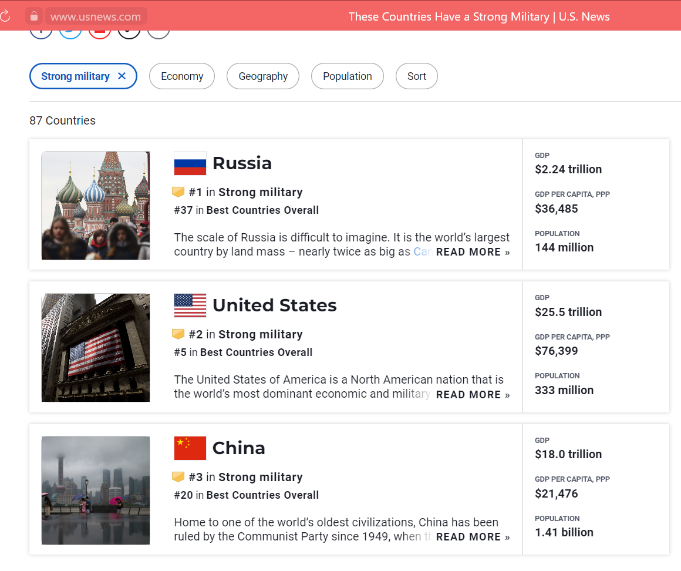Viewport: 681px width, 571px height.
Task: Click the padlock site security icon
Action: pos(34,16)
